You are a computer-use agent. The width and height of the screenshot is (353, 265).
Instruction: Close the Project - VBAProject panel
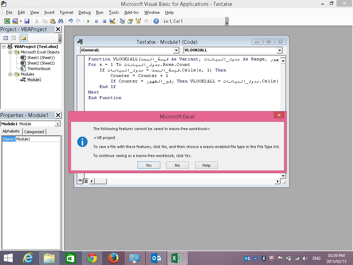58,29
